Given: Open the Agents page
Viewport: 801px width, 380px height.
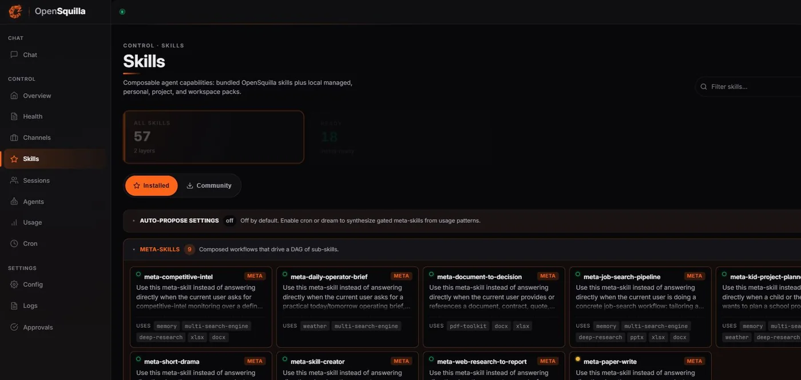Looking at the screenshot, I should [x=55, y=202].
